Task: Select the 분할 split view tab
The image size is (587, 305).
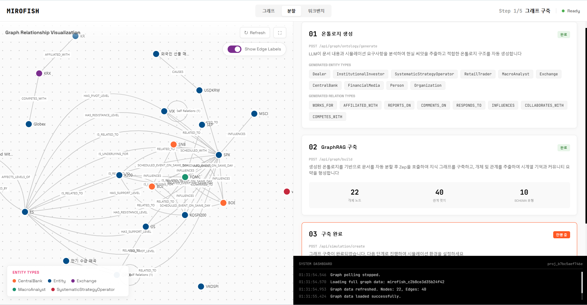Action: [x=291, y=11]
